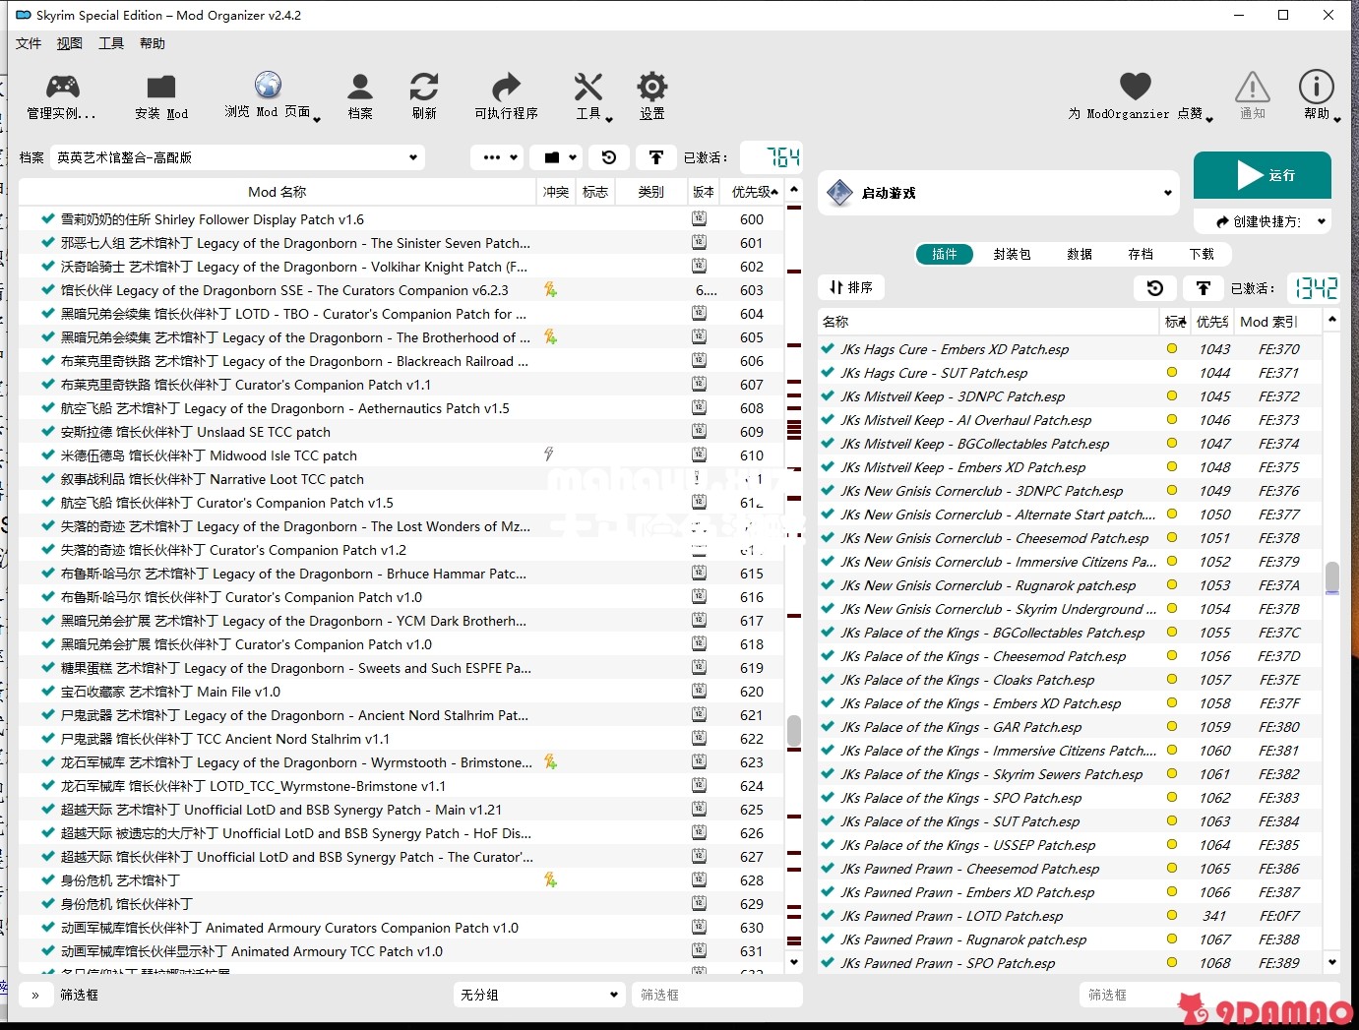This screenshot has width=1359, height=1030.
Task: Open the 浏览 Mod 页面 globe icon
Action: click(x=268, y=86)
